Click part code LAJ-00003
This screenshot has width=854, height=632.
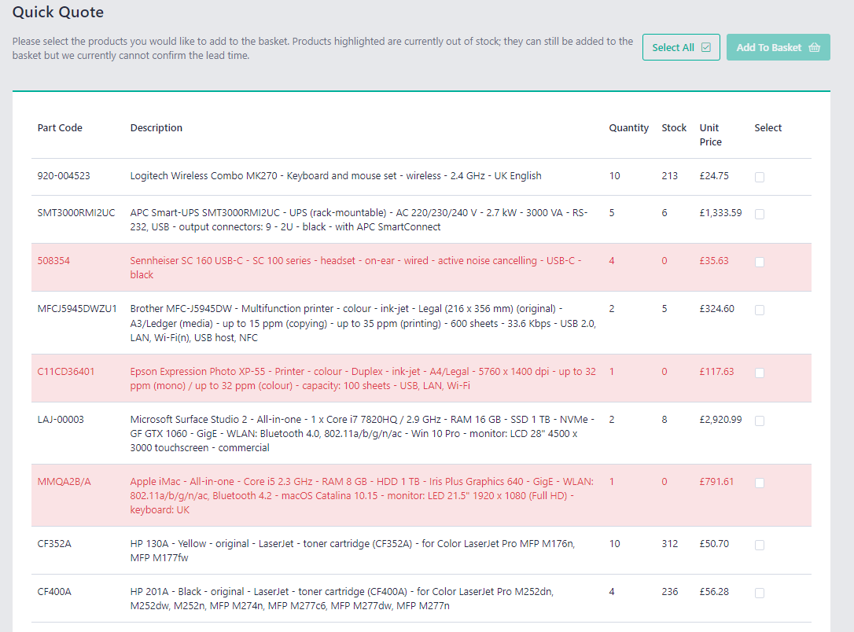[61, 420]
